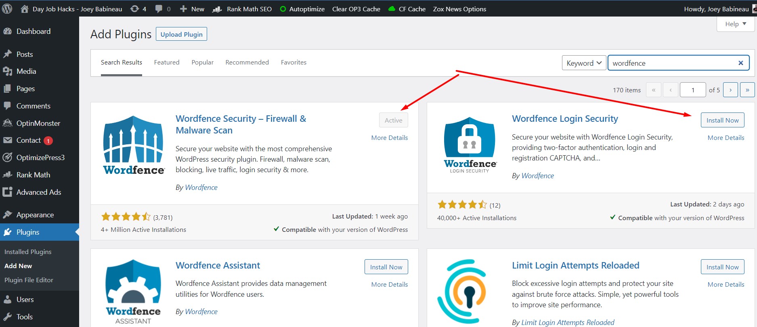Click the Active button for Wordfence Security

point(393,120)
